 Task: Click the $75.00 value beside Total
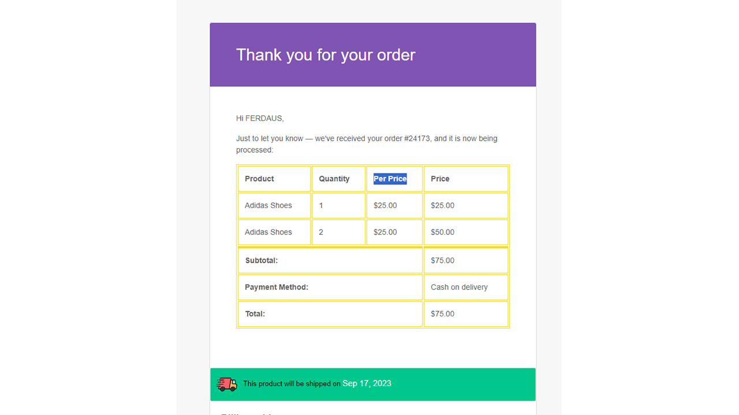click(x=443, y=314)
